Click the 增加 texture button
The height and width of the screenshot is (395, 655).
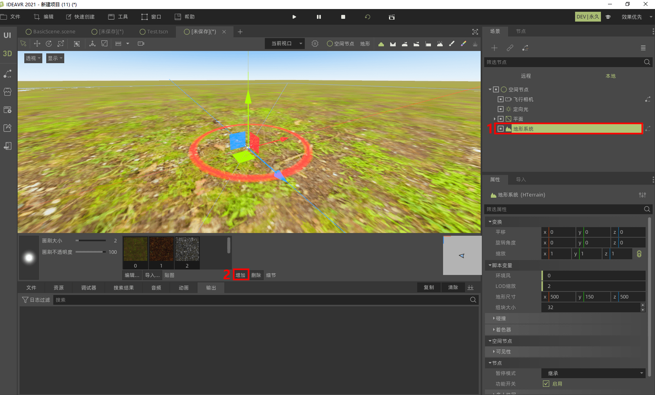coord(241,275)
